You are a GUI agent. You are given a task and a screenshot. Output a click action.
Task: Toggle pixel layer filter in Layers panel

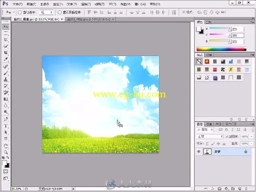[220, 129]
